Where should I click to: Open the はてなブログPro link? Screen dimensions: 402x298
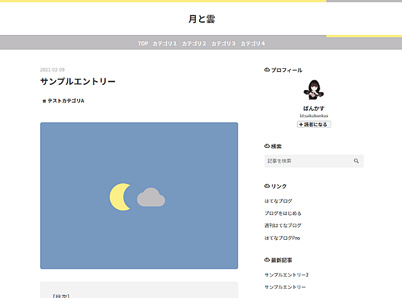coord(282,238)
